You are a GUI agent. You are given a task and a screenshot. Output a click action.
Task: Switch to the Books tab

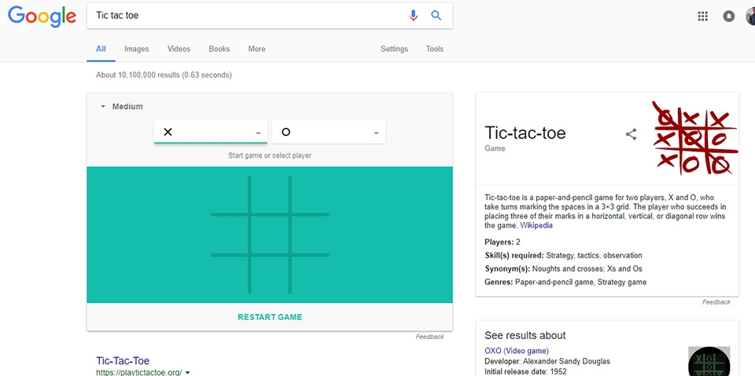pyautogui.click(x=219, y=49)
